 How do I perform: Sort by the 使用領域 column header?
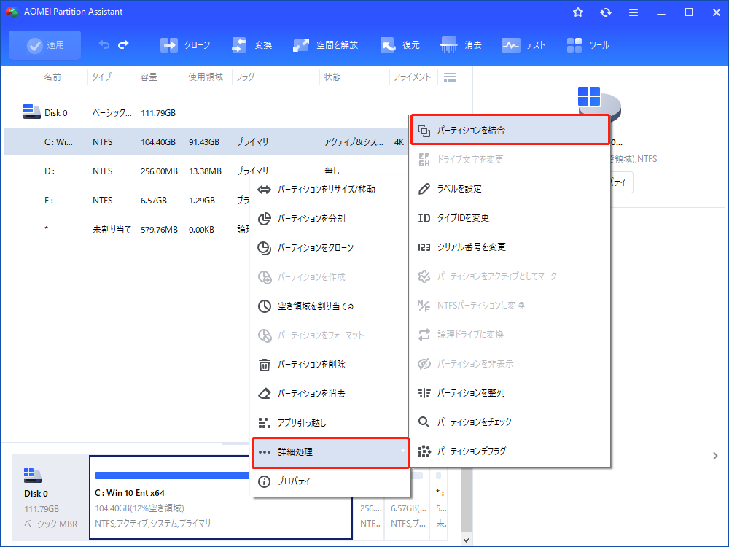click(x=206, y=77)
